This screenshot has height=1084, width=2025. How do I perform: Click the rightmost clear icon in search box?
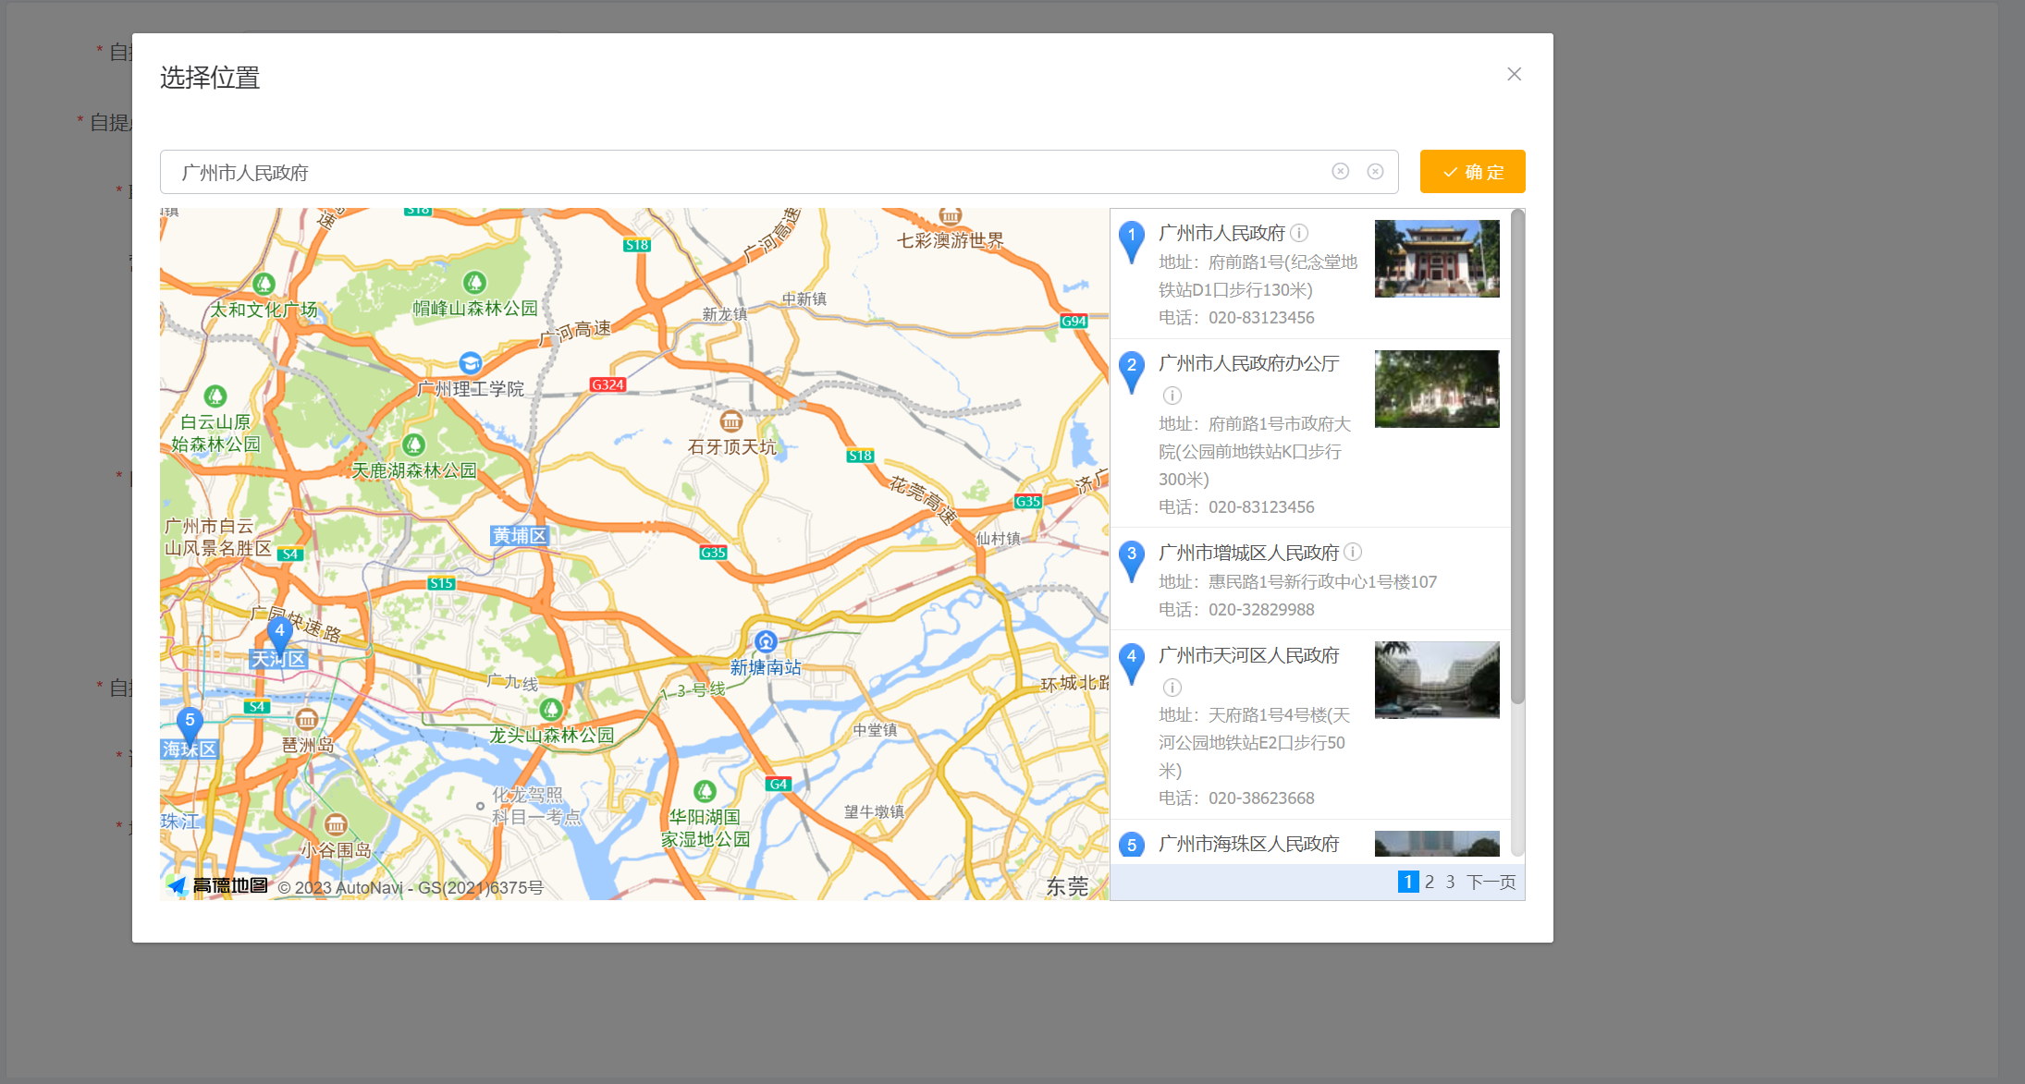(x=1375, y=172)
